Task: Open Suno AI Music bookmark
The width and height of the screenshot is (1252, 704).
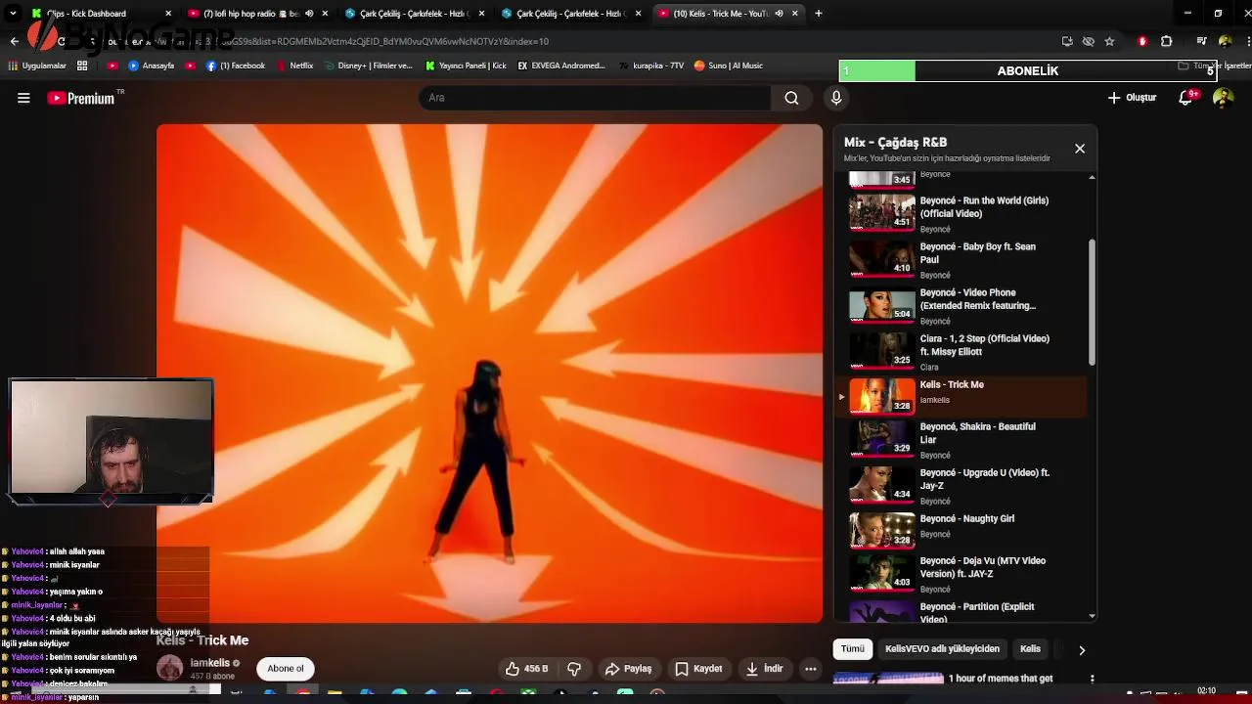Action: pos(729,66)
